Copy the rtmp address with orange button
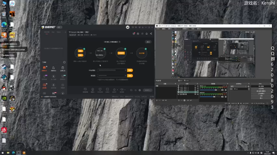Image resolution: width=277 pixels, height=155 pixels. pyautogui.click(x=130, y=70)
